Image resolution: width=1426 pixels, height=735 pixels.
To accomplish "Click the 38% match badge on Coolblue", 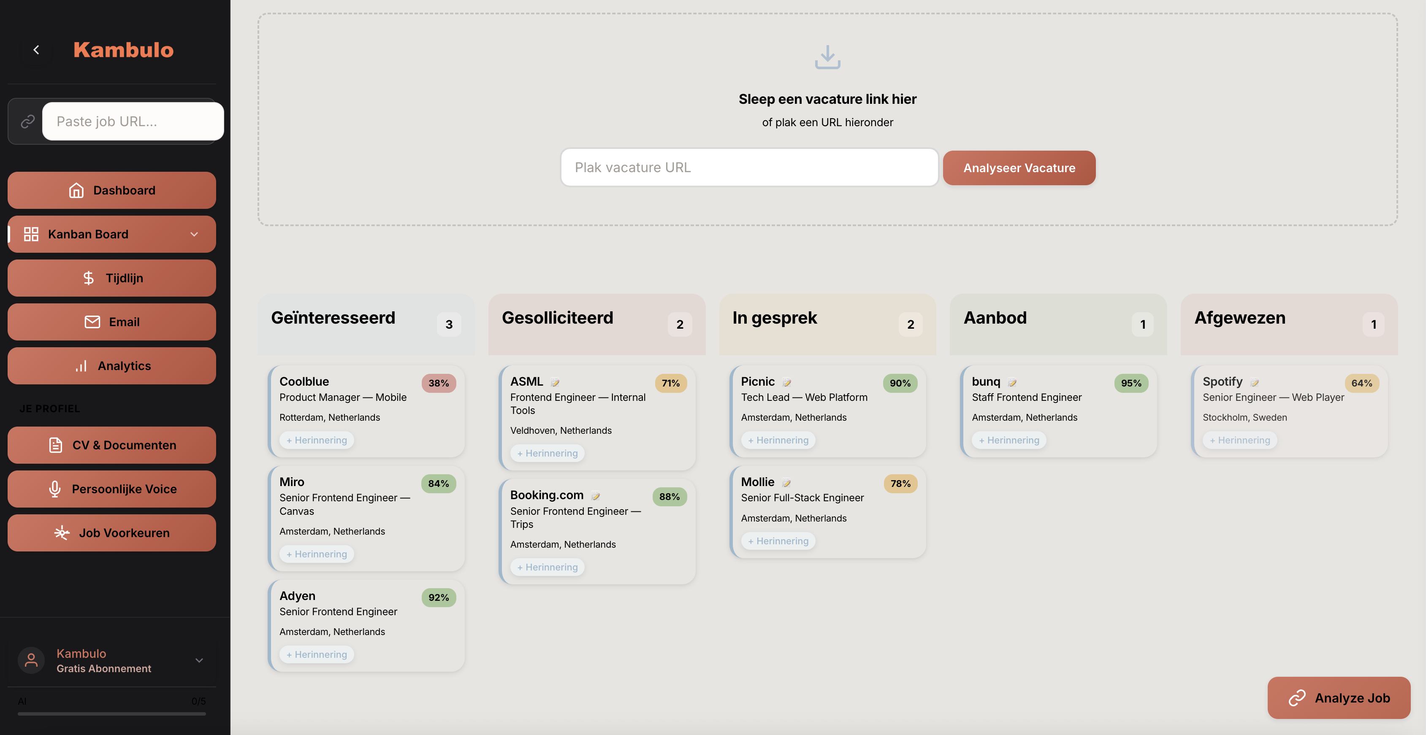I will click(x=439, y=383).
